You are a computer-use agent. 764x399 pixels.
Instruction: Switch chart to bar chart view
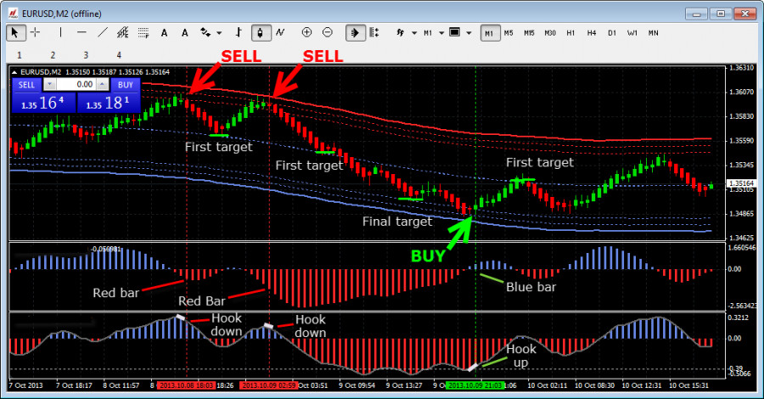239,32
